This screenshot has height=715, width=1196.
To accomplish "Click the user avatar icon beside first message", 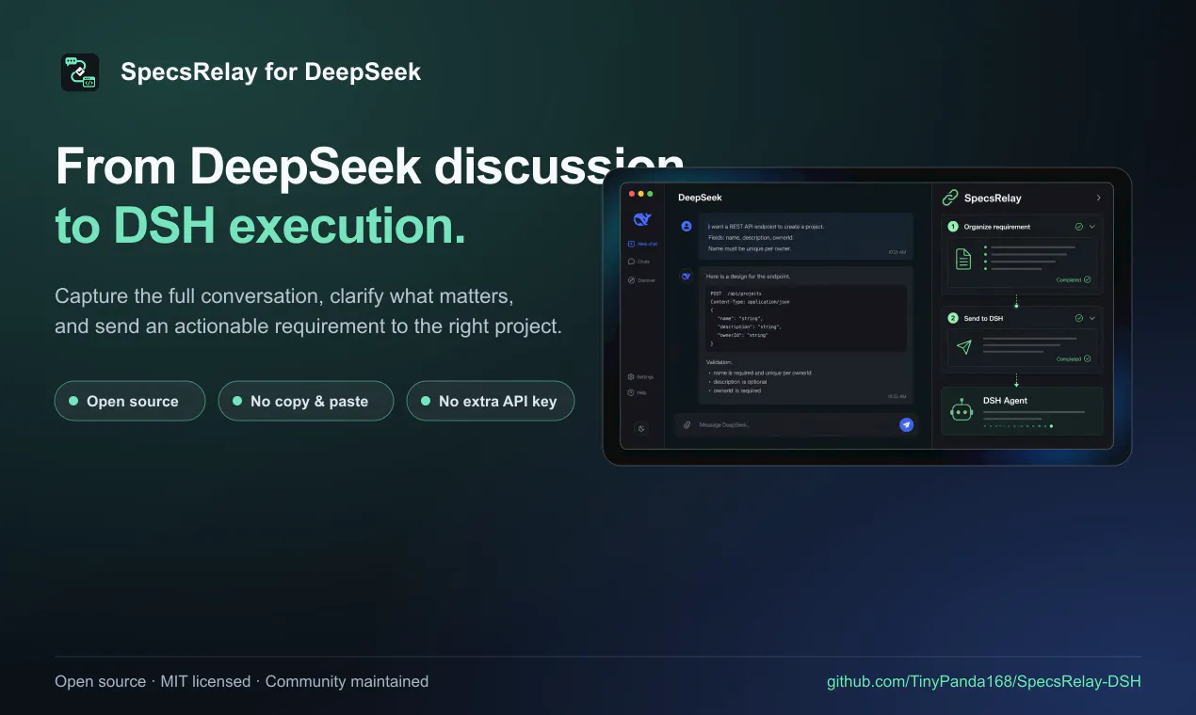I will click(x=687, y=226).
